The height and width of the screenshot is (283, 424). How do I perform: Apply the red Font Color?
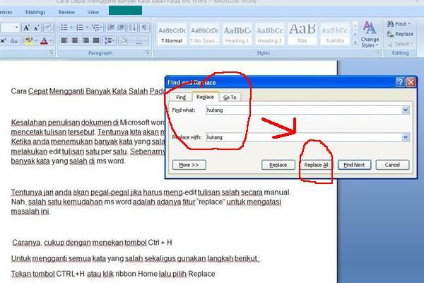click(44, 41)
